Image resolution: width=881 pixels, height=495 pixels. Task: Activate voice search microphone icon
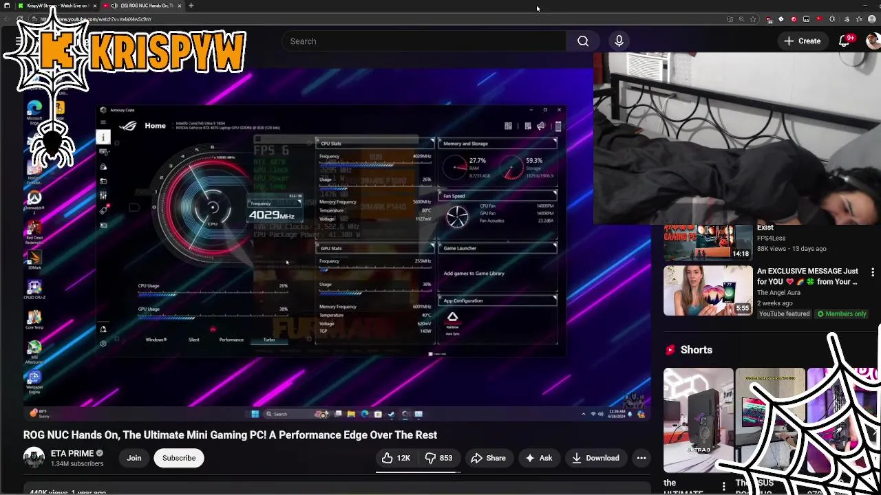tap(619, 41)
